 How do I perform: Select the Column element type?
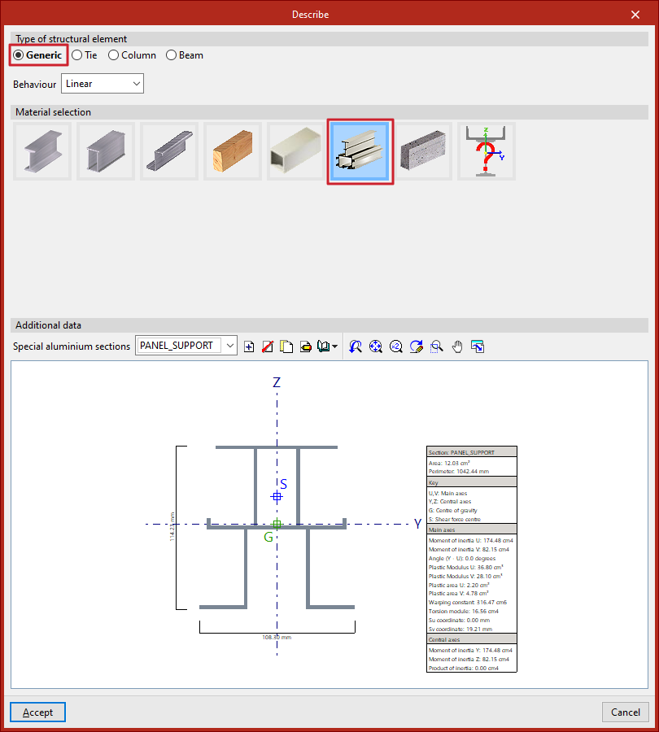(x=132, y=55)
